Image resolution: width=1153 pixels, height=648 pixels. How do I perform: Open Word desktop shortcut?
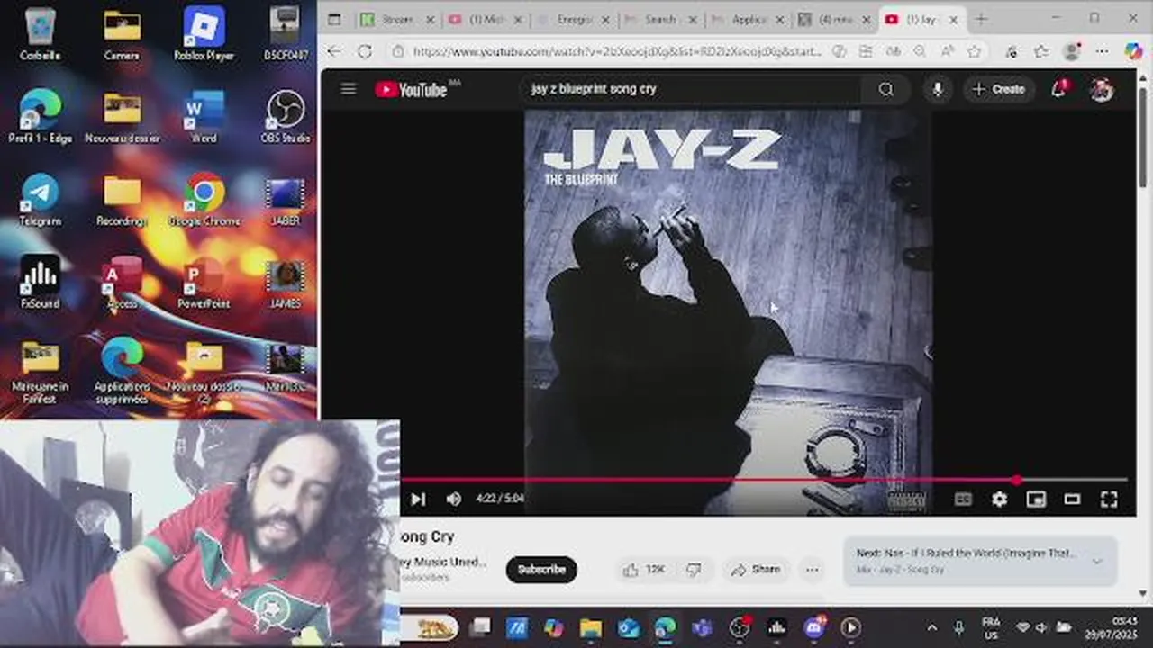(x=204, y=116)
